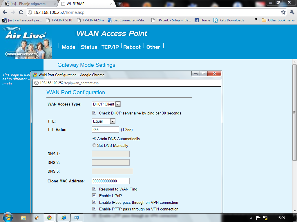Minimize the WAN Port Configuration popup
Screen dimensions: 297x222
pos(196,74)
